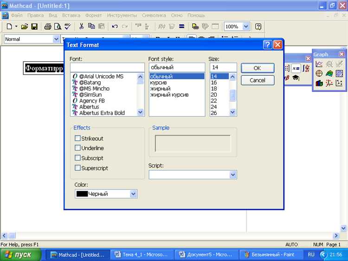Cut selection with the scissors icon
The height and width of the screenshot is (261, 348).
click(82, 26)
